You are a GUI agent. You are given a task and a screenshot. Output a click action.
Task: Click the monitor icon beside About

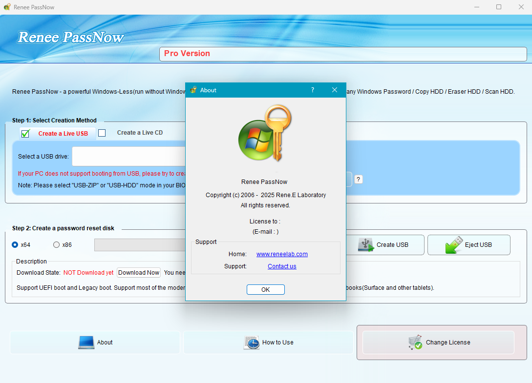pos(86,343)
